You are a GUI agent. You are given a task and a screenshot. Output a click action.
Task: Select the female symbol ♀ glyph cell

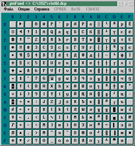tap(13, 117)
